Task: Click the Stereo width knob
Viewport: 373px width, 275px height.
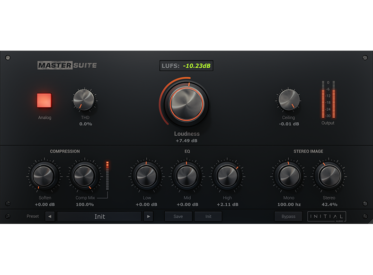Action: tap(329, 176)
